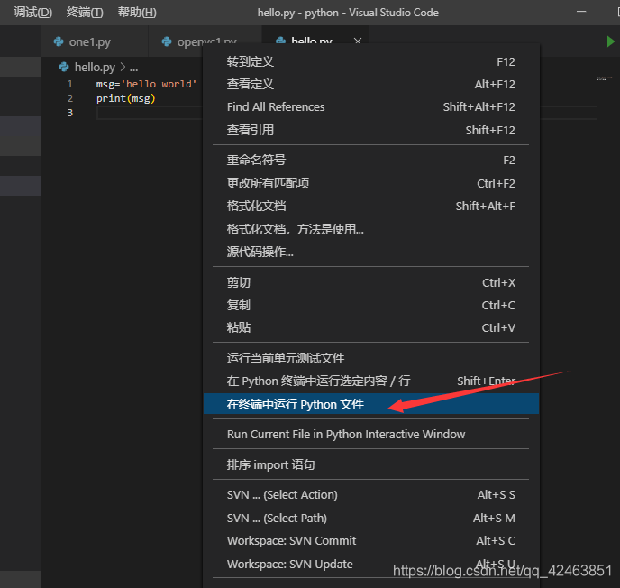
Task: Open the 调试(D) menu
Action: click(32, 13)
